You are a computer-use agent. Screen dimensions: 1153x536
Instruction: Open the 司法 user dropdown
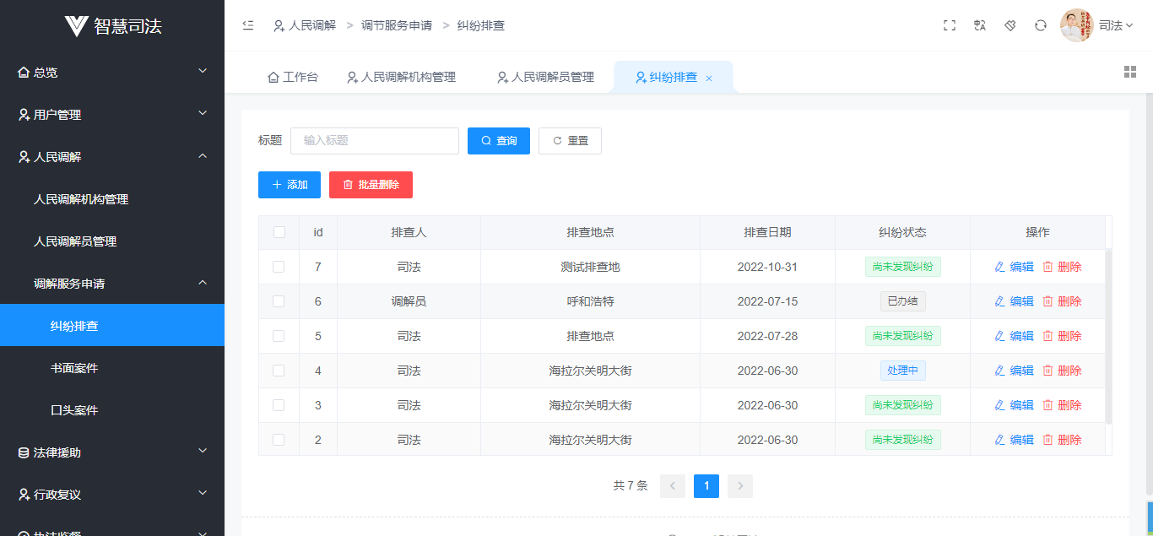coord(1116,25)
